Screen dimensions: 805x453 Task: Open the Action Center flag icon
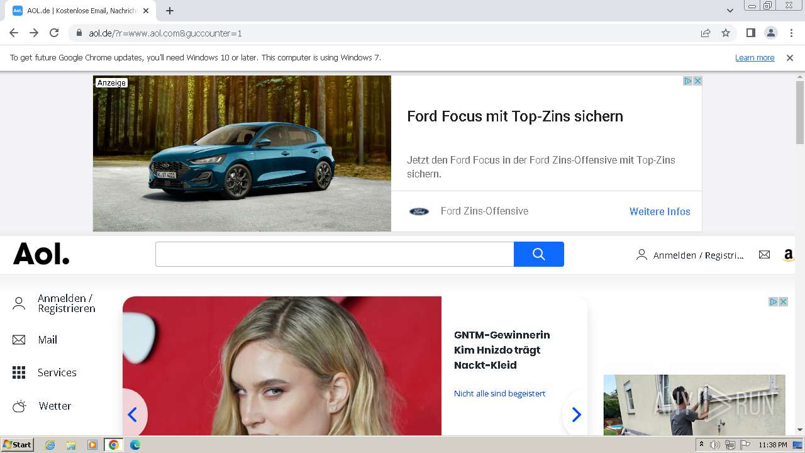(745, 445)
